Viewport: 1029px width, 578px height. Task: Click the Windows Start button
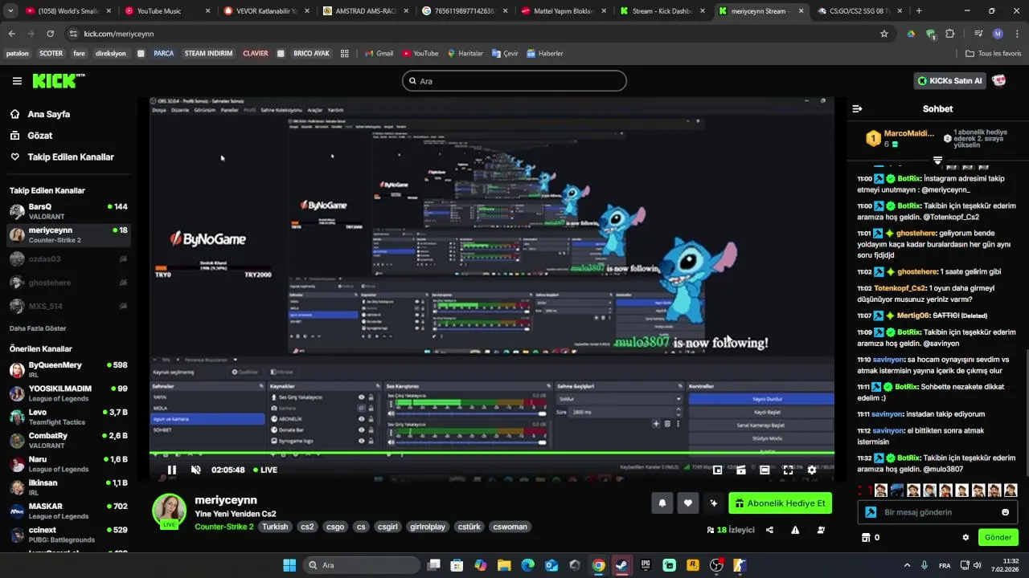[289, 565]
